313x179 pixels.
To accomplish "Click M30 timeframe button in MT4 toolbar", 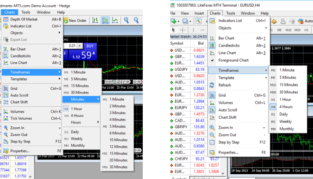I will coord(297,30).
